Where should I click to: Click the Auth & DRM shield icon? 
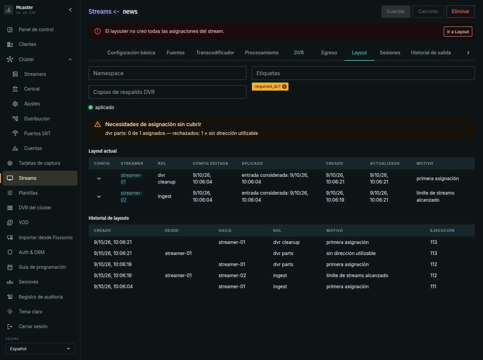coord(10,252)
